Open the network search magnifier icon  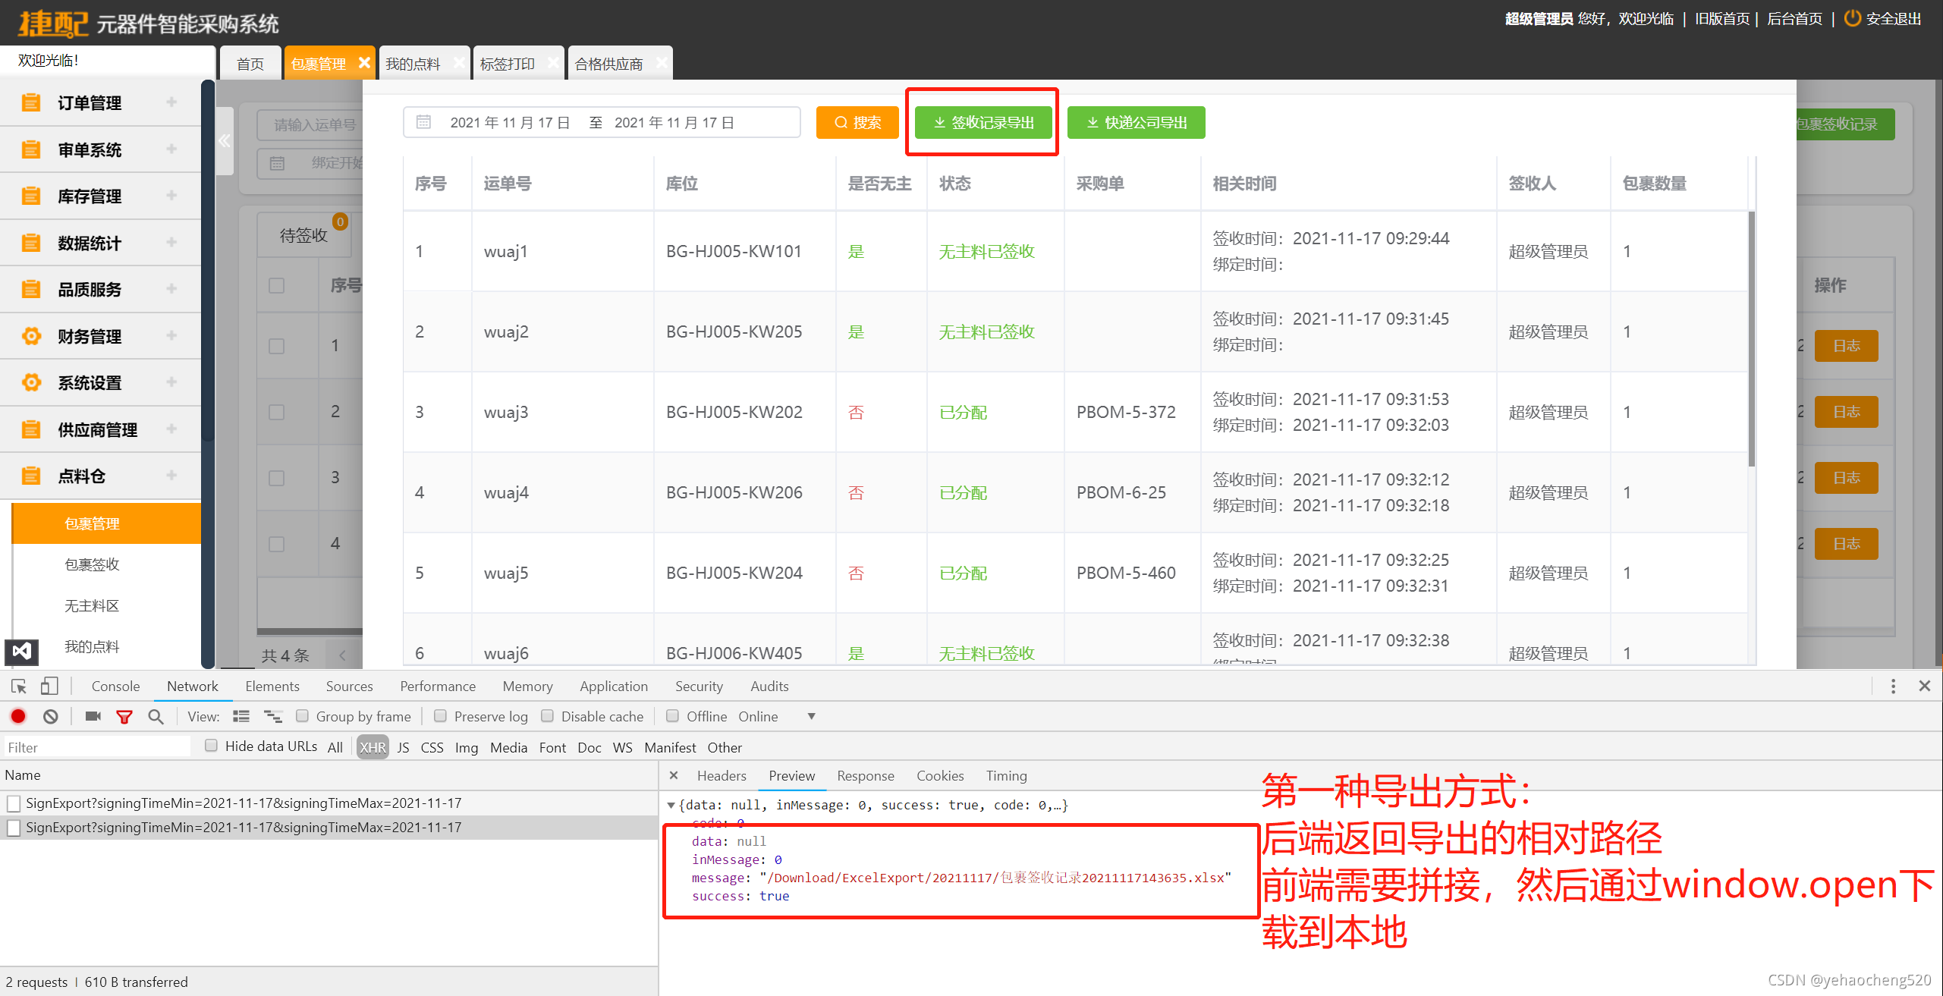[x=156, y=717]
